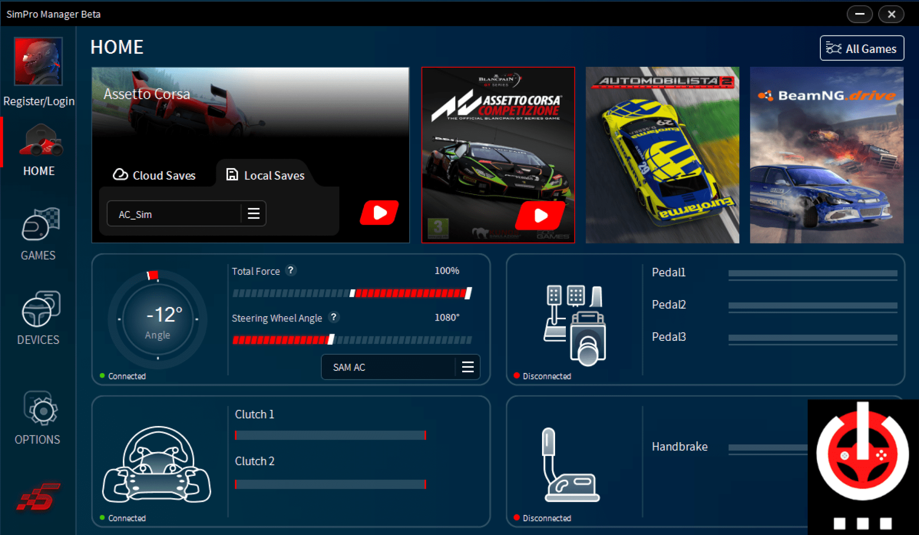Open the All Games view
The image size is (919, 535).
(861, 48)
